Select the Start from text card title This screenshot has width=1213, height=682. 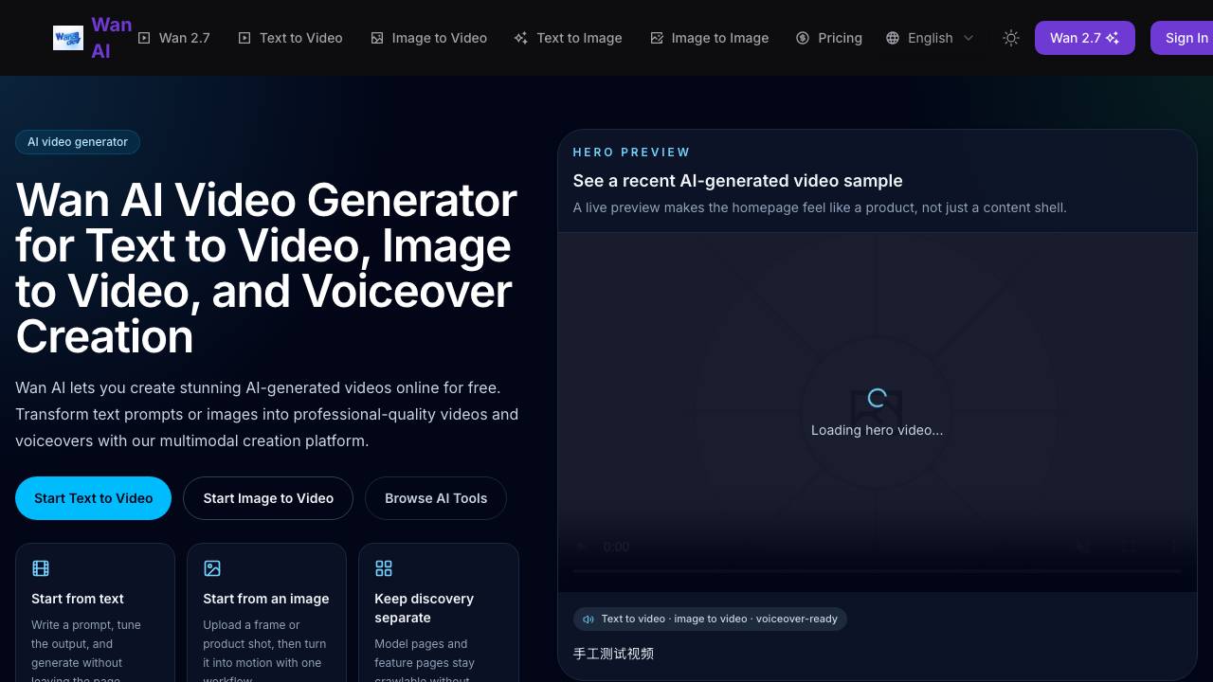[78, 599]
